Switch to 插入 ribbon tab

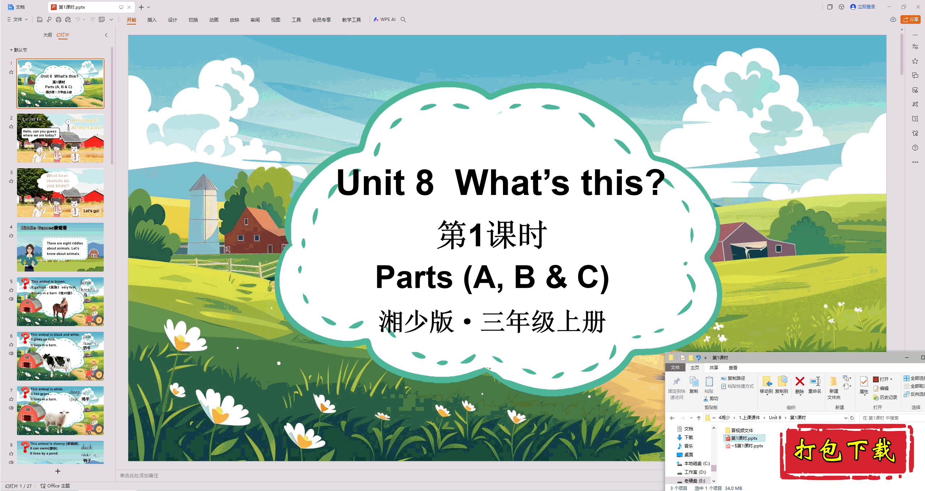152,20
